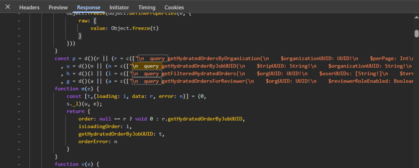Close the request details panel

coord(7,7)
